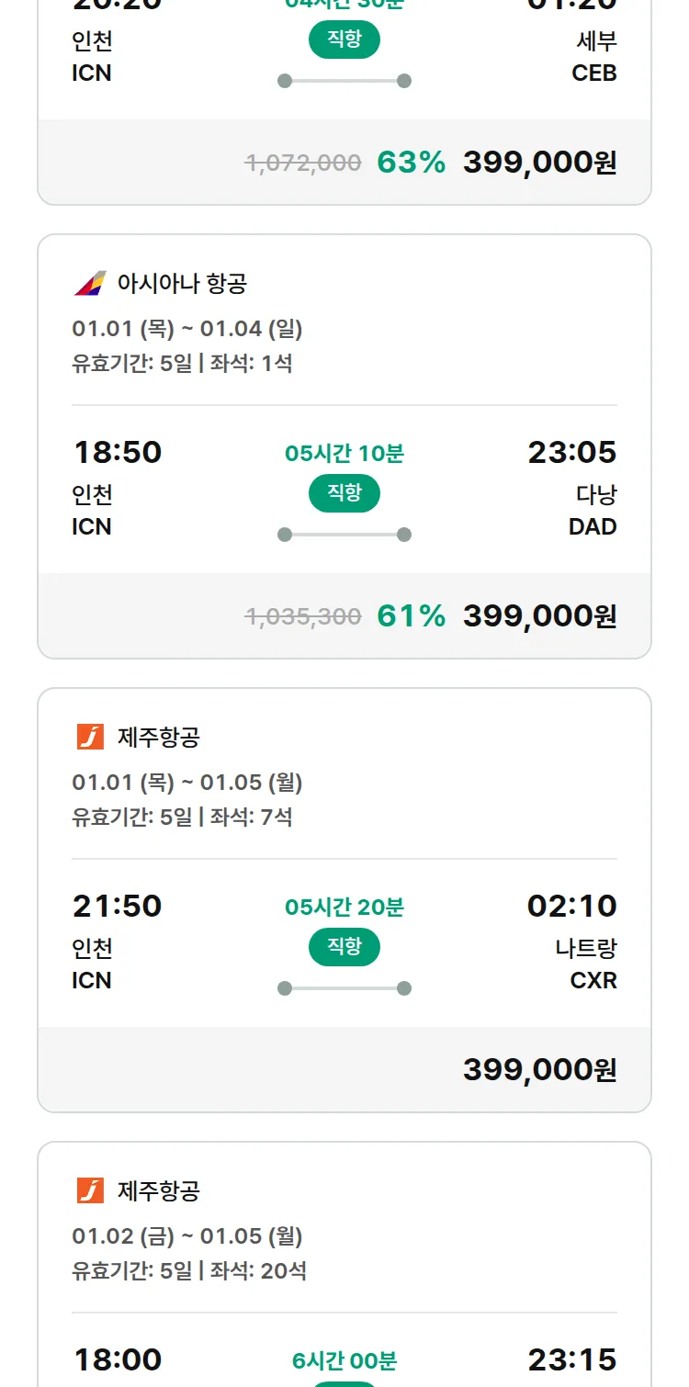Click the crossed-out 1,035,300 original price

302,616
